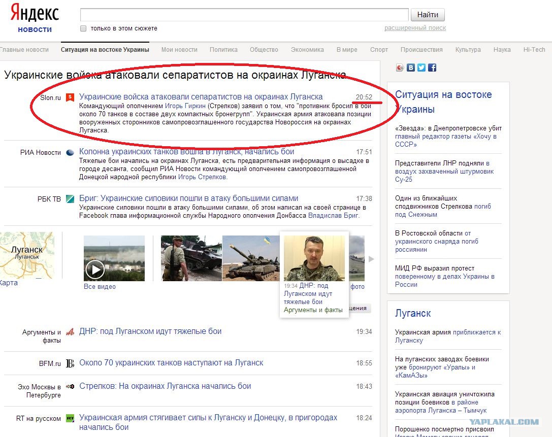
Task: Open the аэропорта Луганска – Тымчук story
Action: (445, 402)
